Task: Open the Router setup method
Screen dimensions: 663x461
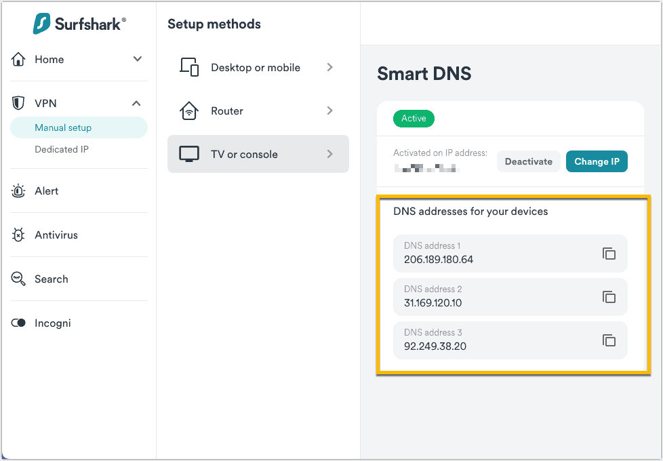Action: point(258,111)
